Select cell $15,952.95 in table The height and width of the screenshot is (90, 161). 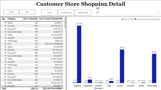58,47
